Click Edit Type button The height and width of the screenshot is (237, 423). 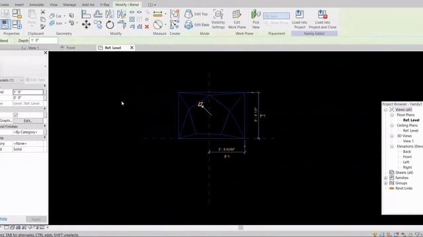[x=35, y=80]
